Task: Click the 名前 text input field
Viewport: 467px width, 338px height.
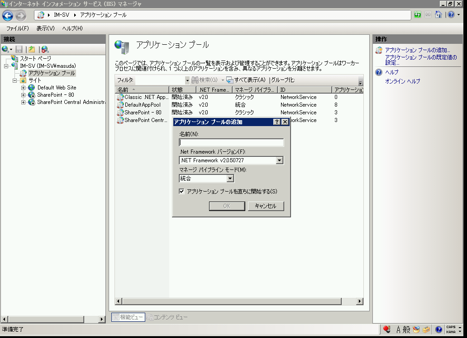Action: point(231,143)
